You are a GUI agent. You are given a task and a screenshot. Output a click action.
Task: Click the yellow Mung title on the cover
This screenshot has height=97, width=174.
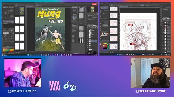(49, 14)
